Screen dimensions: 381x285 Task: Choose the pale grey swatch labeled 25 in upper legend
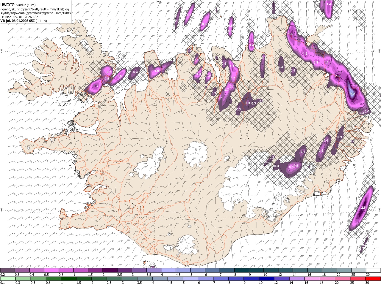click(358, 270)
